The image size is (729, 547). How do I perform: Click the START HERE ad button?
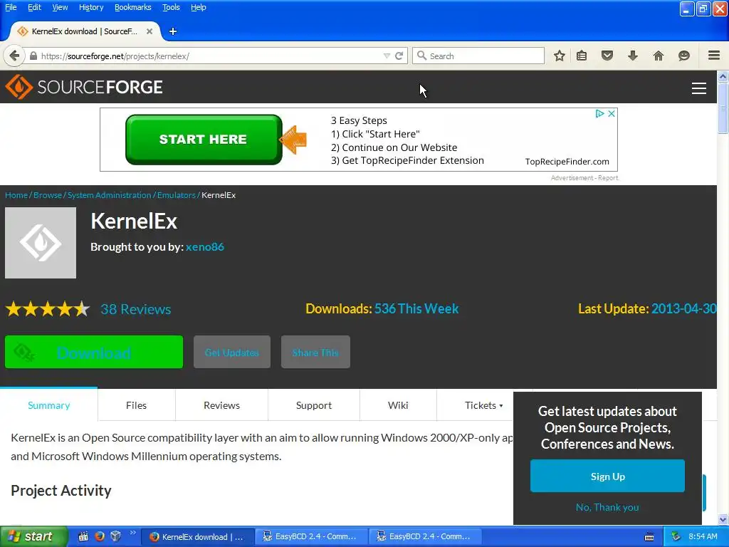tap(204, 140)
